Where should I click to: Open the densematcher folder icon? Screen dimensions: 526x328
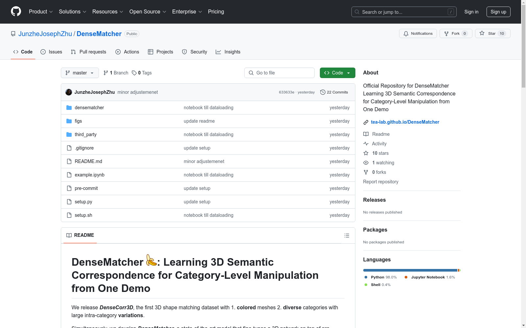point(69,108)
